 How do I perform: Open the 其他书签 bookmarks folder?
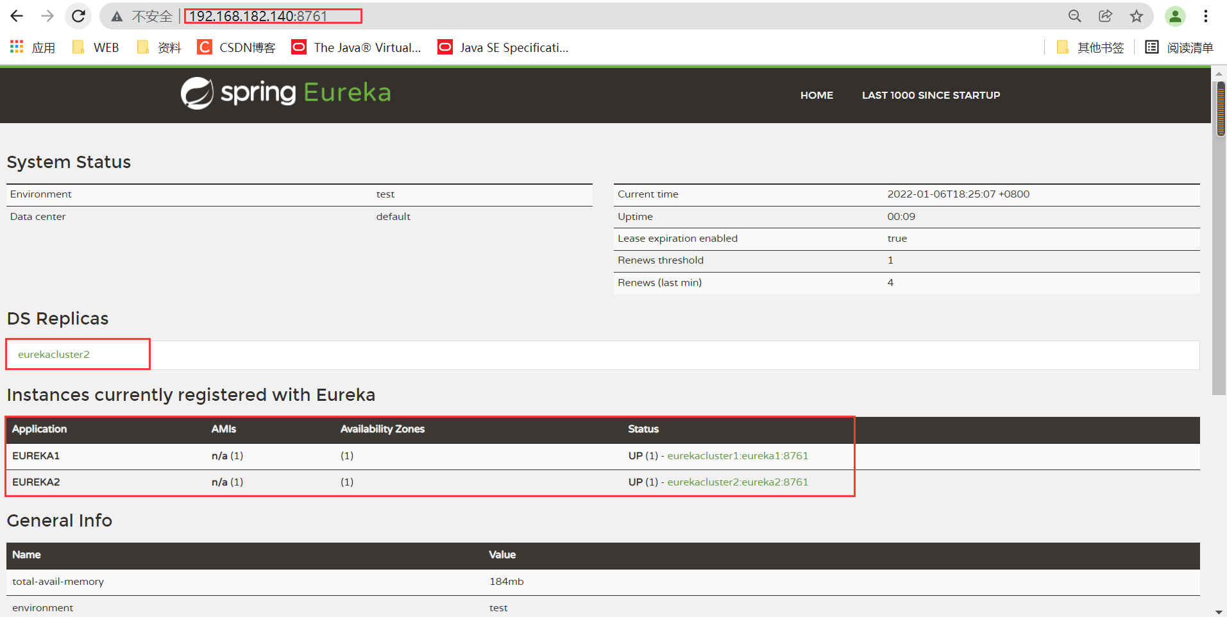click(1090, 47)
